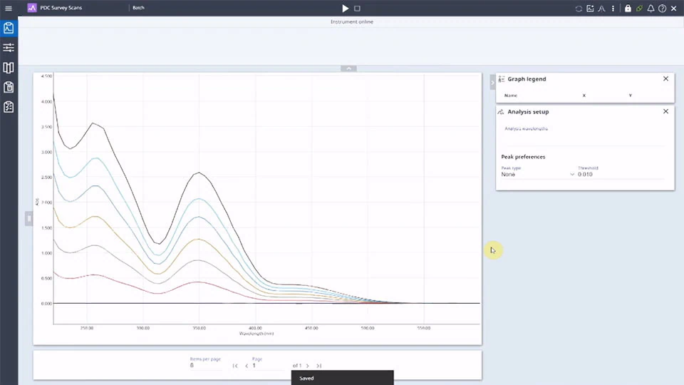Click the book-shaped sidebar icon
684x385 pixels.
tap(9, 68)
